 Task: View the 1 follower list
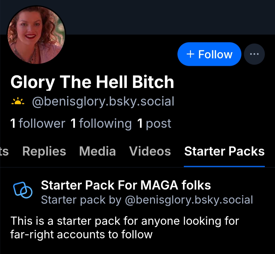point(38,124)
